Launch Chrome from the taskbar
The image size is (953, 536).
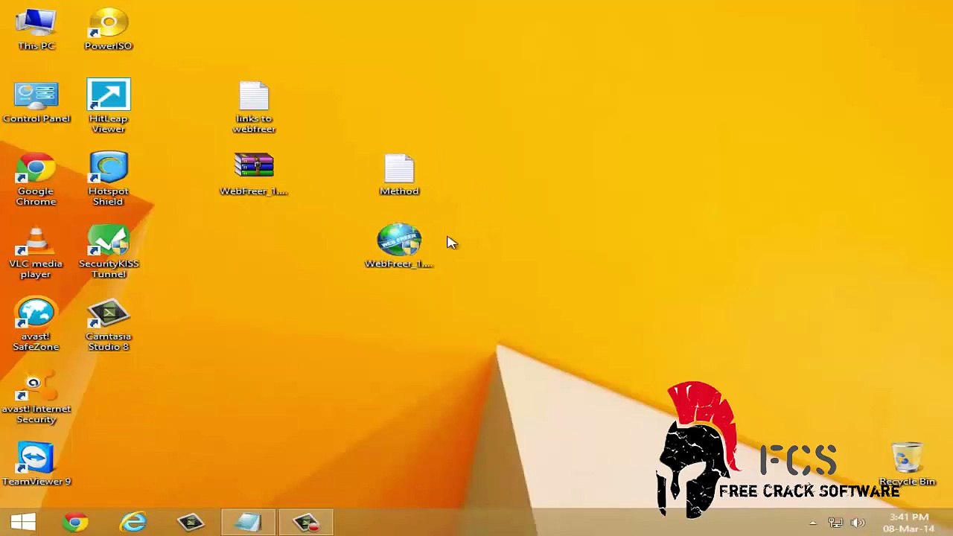[x=75, y=522]
